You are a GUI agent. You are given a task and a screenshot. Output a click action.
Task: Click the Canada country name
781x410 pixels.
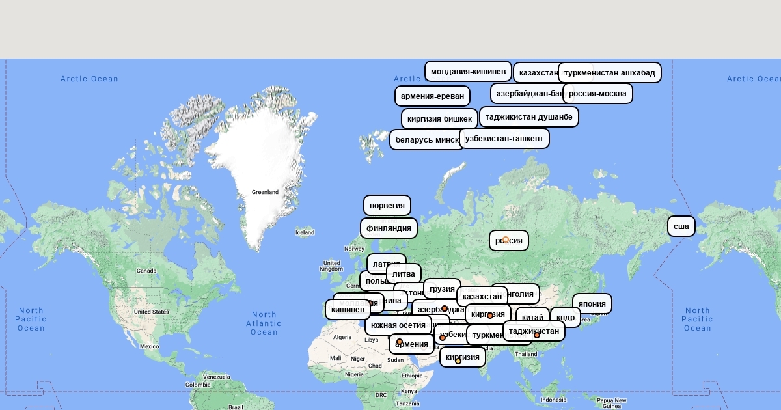(x=146, y=271)
